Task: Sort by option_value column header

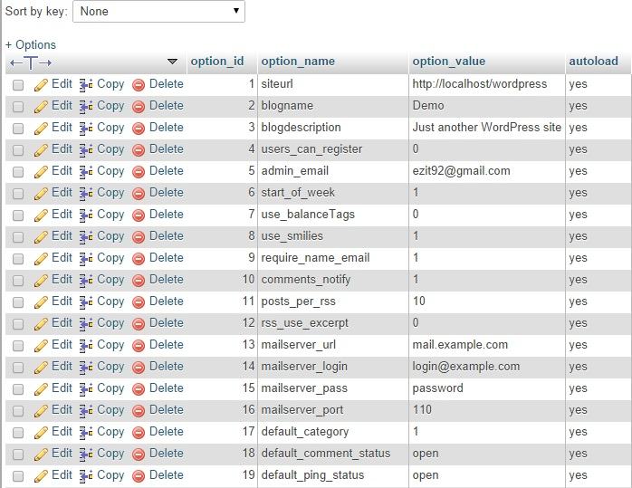Action: 448,62
